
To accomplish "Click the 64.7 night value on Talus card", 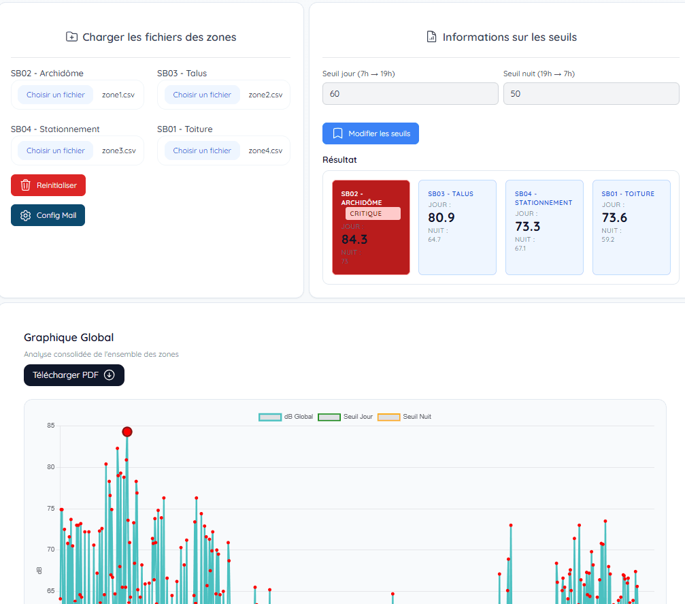I will pyautogui.click(x=434, y=240).
